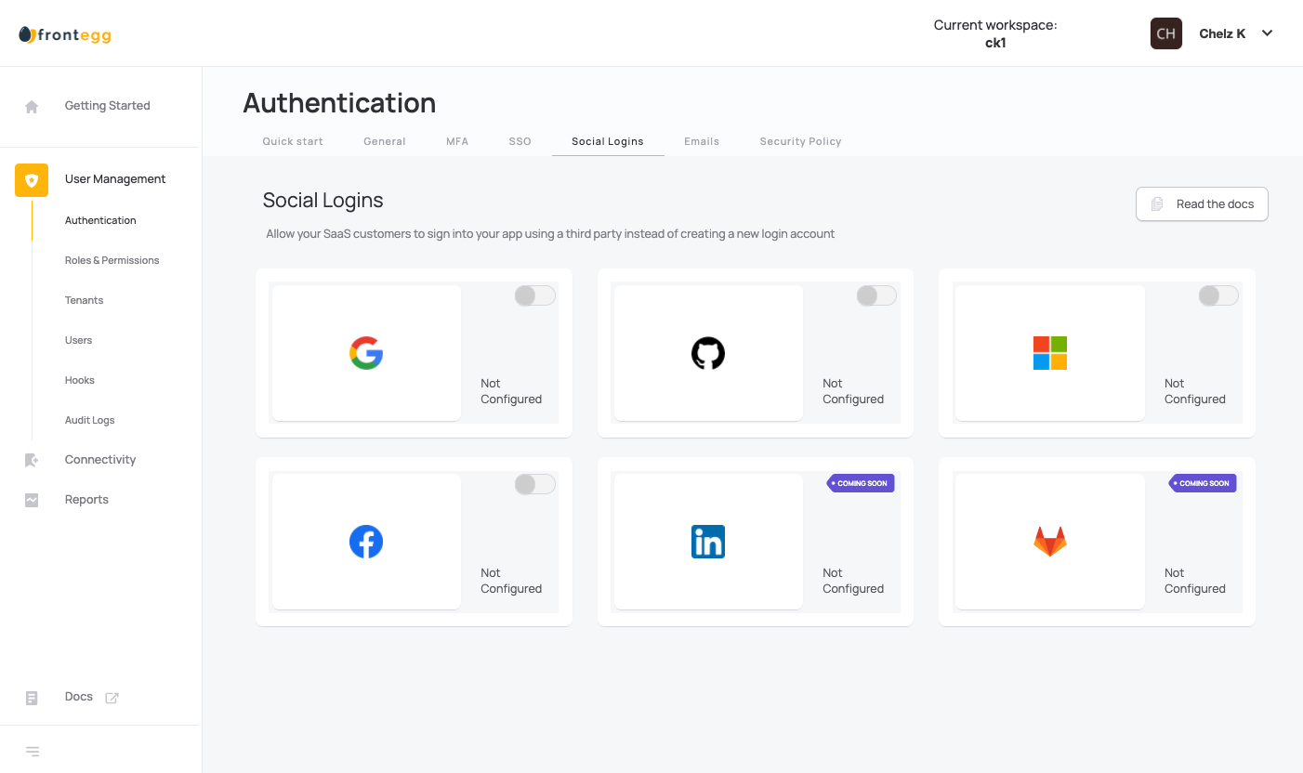Viewport: 1303px width, 773px height.
Task: Open Users in sidebar
Action: 79,340
